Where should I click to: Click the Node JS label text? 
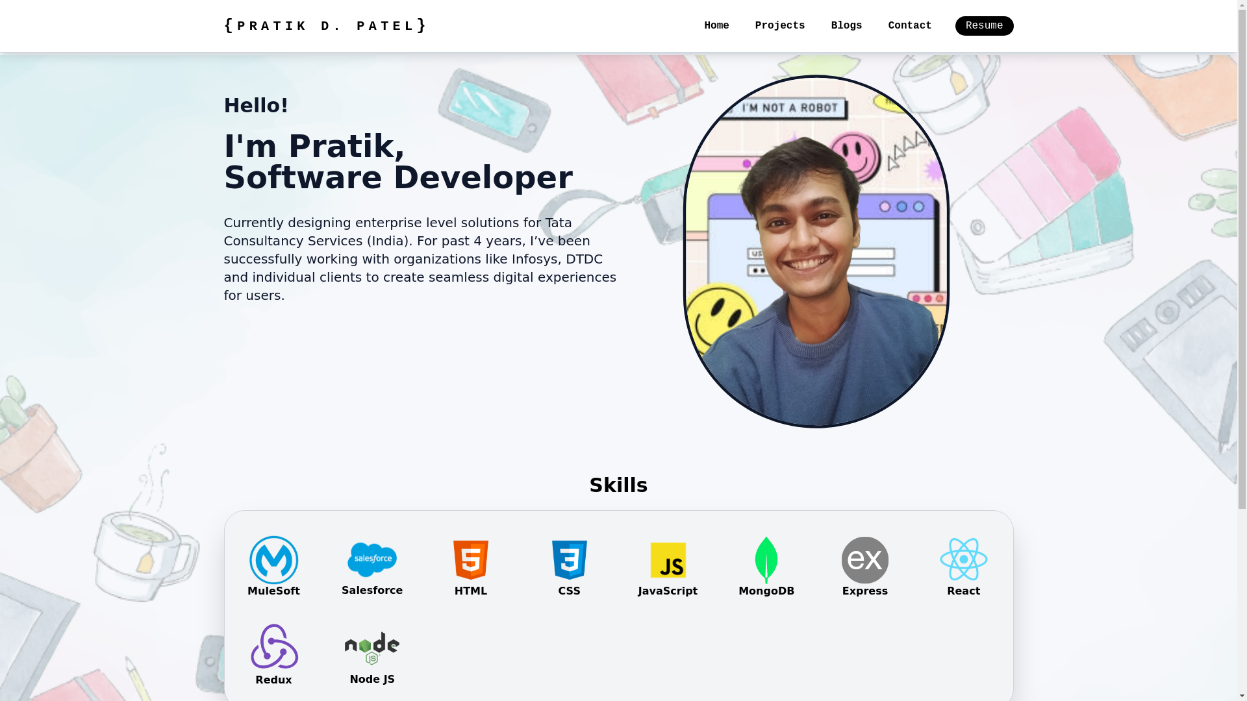click(372, 680)
